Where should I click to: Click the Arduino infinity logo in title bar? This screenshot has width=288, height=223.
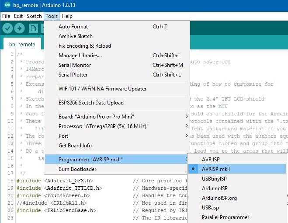click(7, 5)
